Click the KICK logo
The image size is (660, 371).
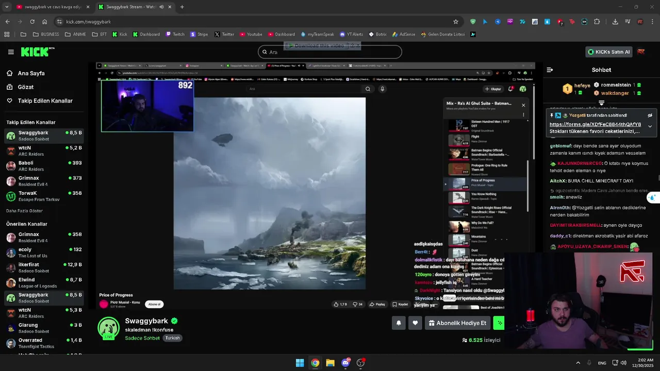(37, 52)
